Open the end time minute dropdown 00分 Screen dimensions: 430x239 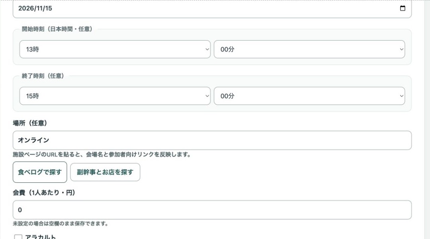click(x=309, y=96)
